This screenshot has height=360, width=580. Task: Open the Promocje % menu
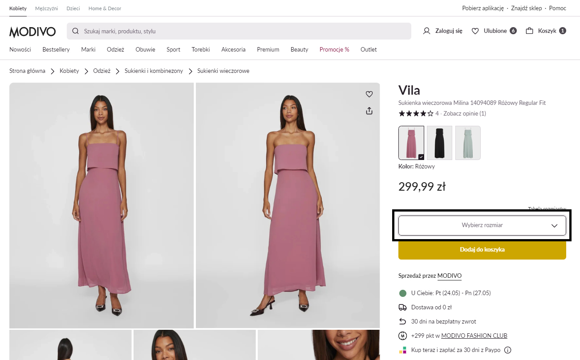334,49
